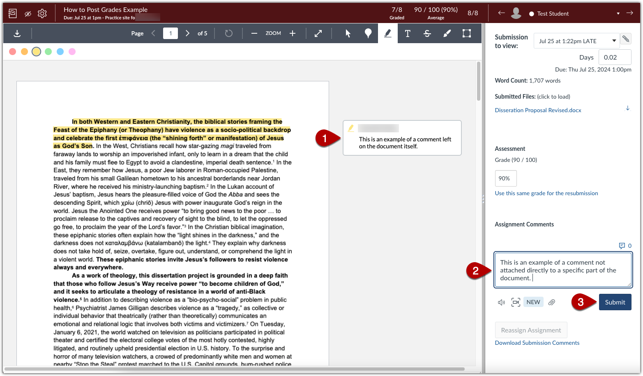Download the annotated document
Viewport: 643px width, 376px height.
[x=17, y=34]
